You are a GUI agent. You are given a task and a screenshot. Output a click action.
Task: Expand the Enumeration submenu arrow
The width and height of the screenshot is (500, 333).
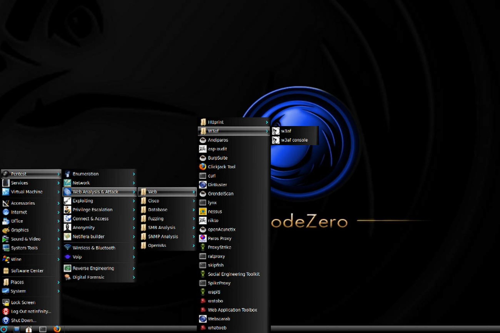pyautogui.click(x=134, y=174)
